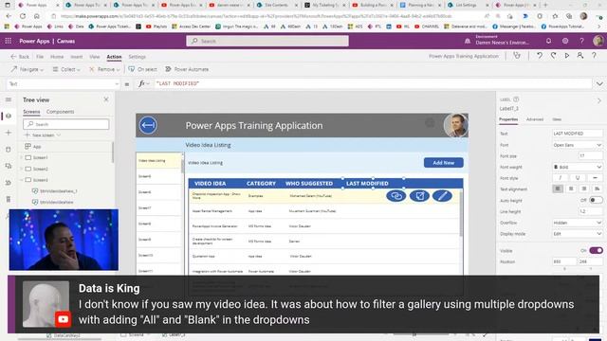Open Media icon in left rail

tap(9, 166)
